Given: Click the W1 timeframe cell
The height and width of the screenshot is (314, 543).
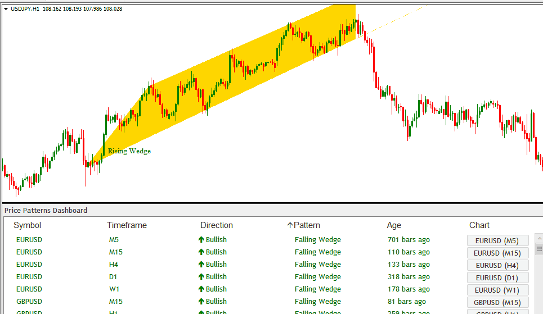Looking at the screenshot, I should (x=114, y=289).
